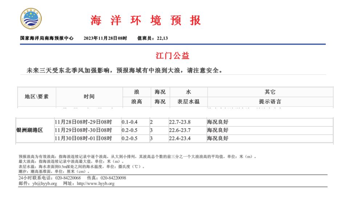Select the wave height value 0.1-0.4
Viewport: 348px width, 198px height.
pyautogui.click(x=130, y=122)
